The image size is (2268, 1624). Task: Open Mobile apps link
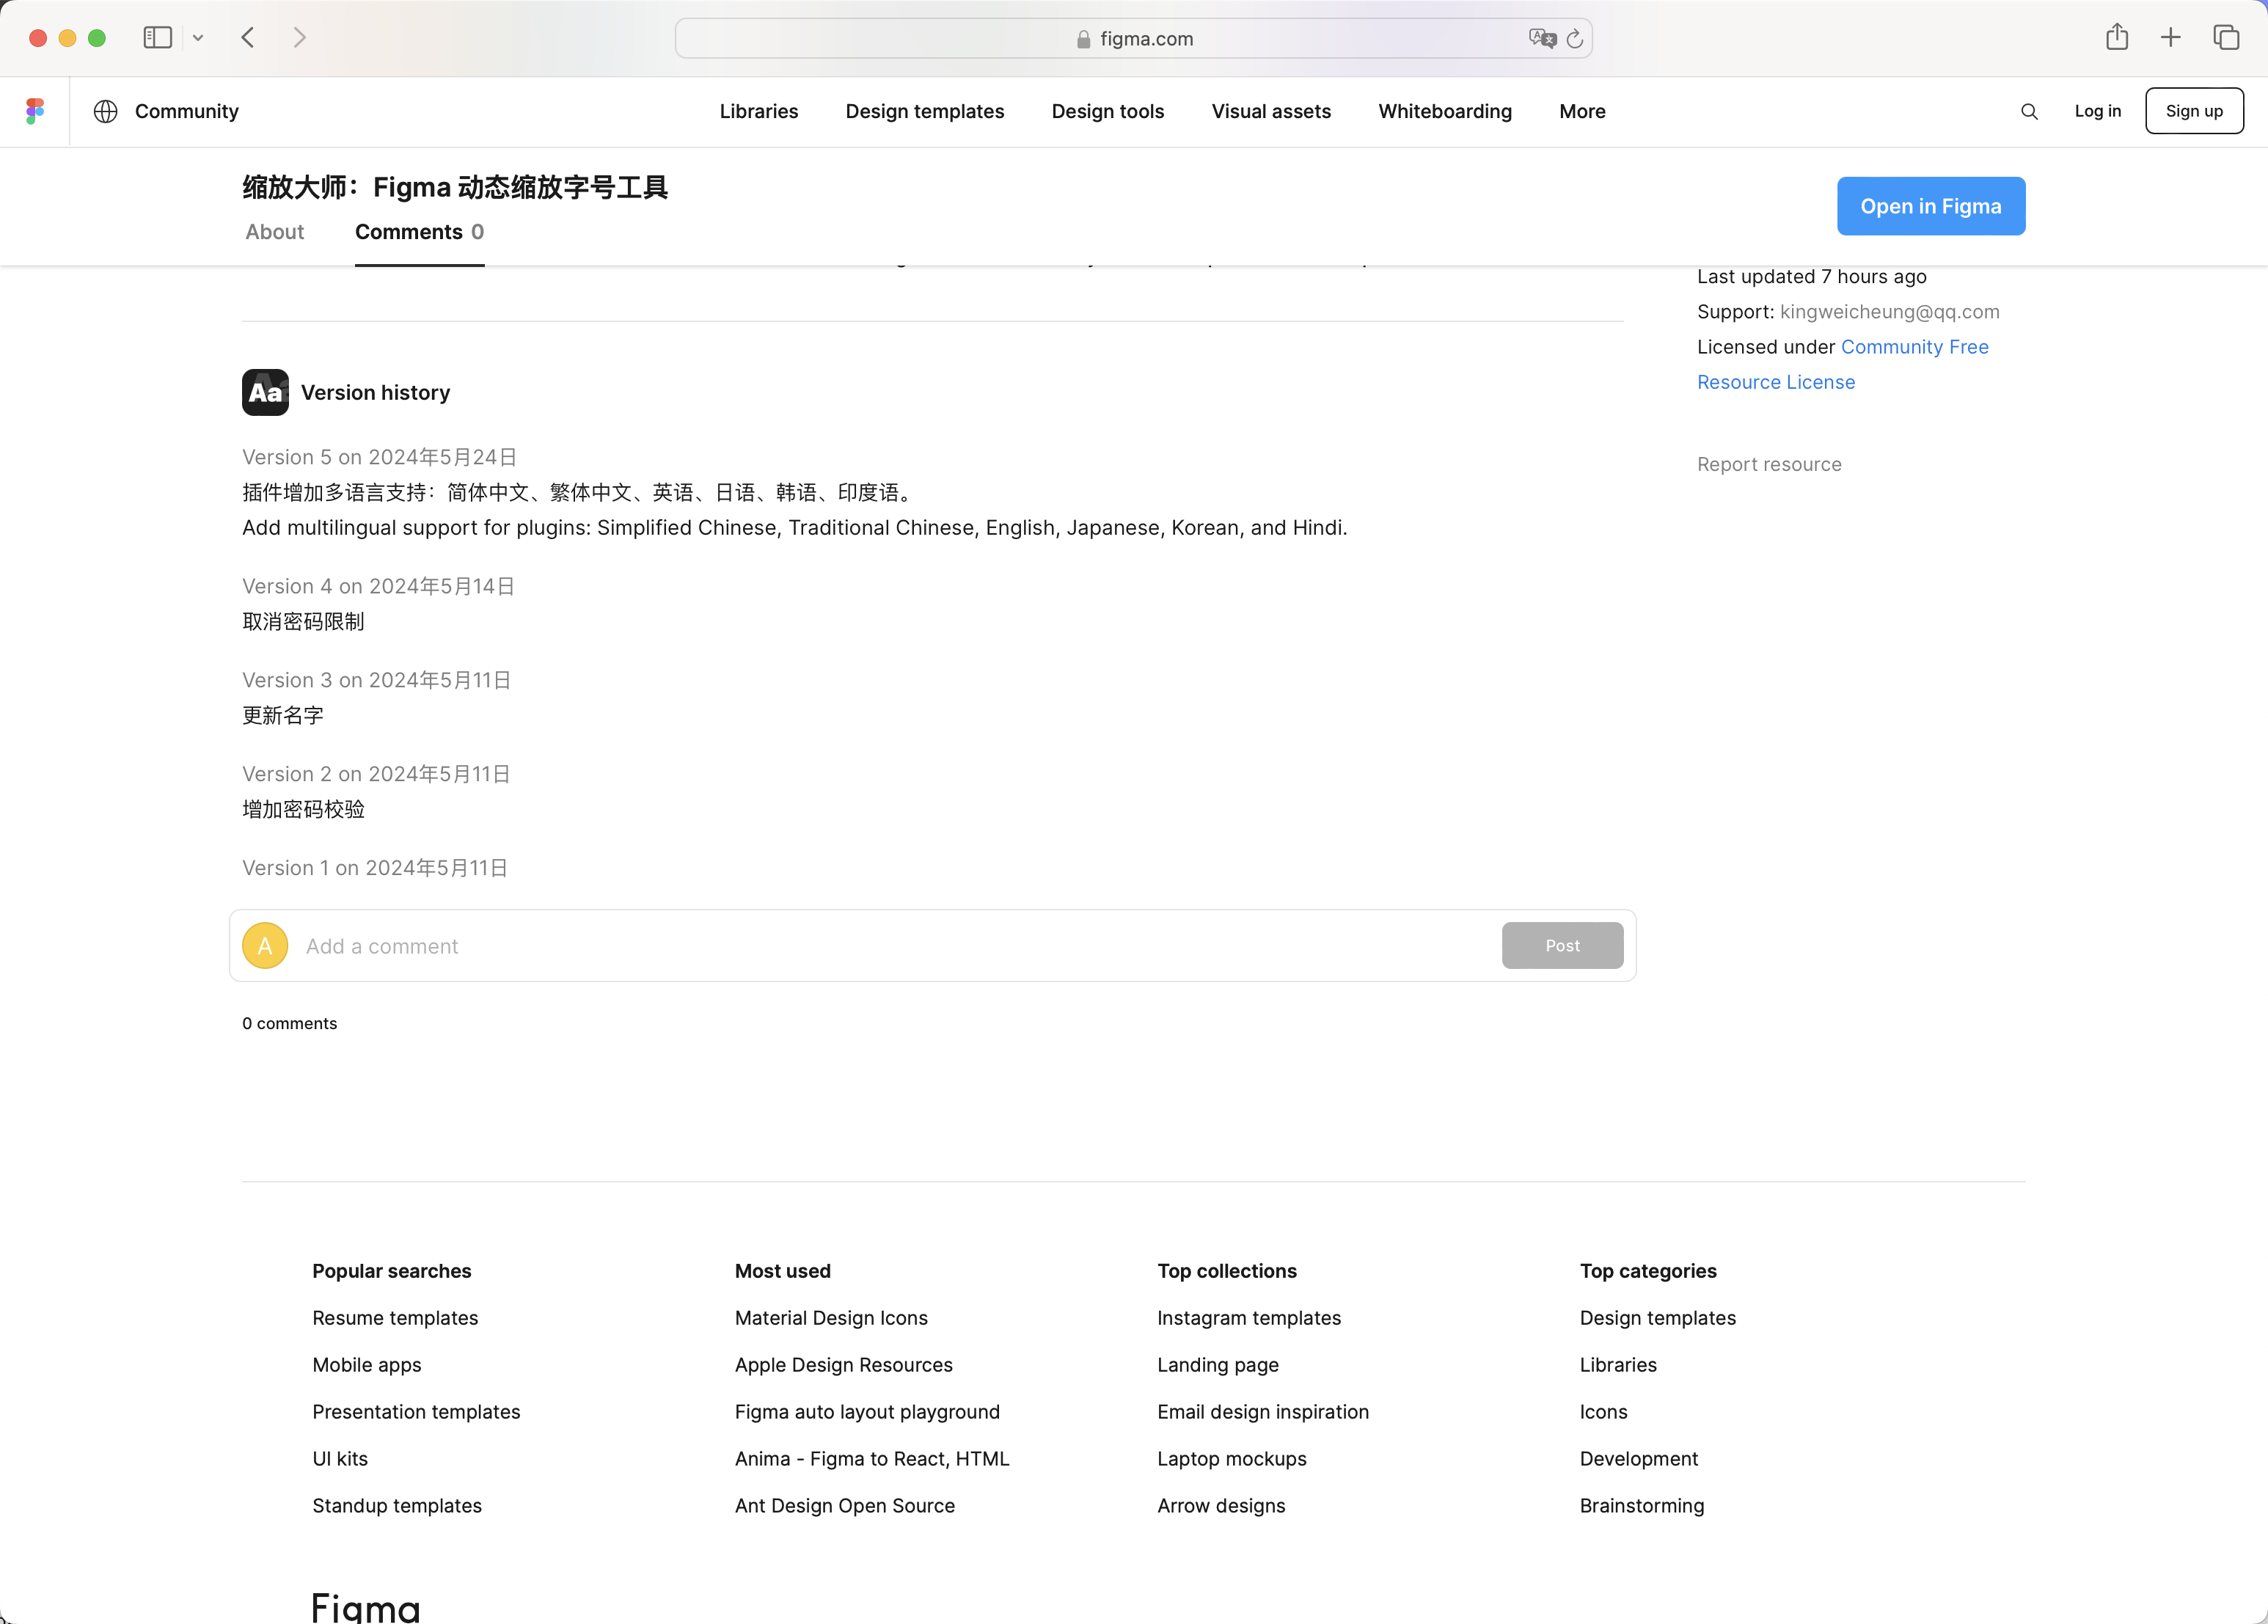click(x=367, y=1365)
